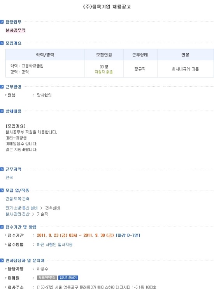Click the 모집개요 section arrow icon
The height and width of the screenshot is (297, 214).
(2, 43)
